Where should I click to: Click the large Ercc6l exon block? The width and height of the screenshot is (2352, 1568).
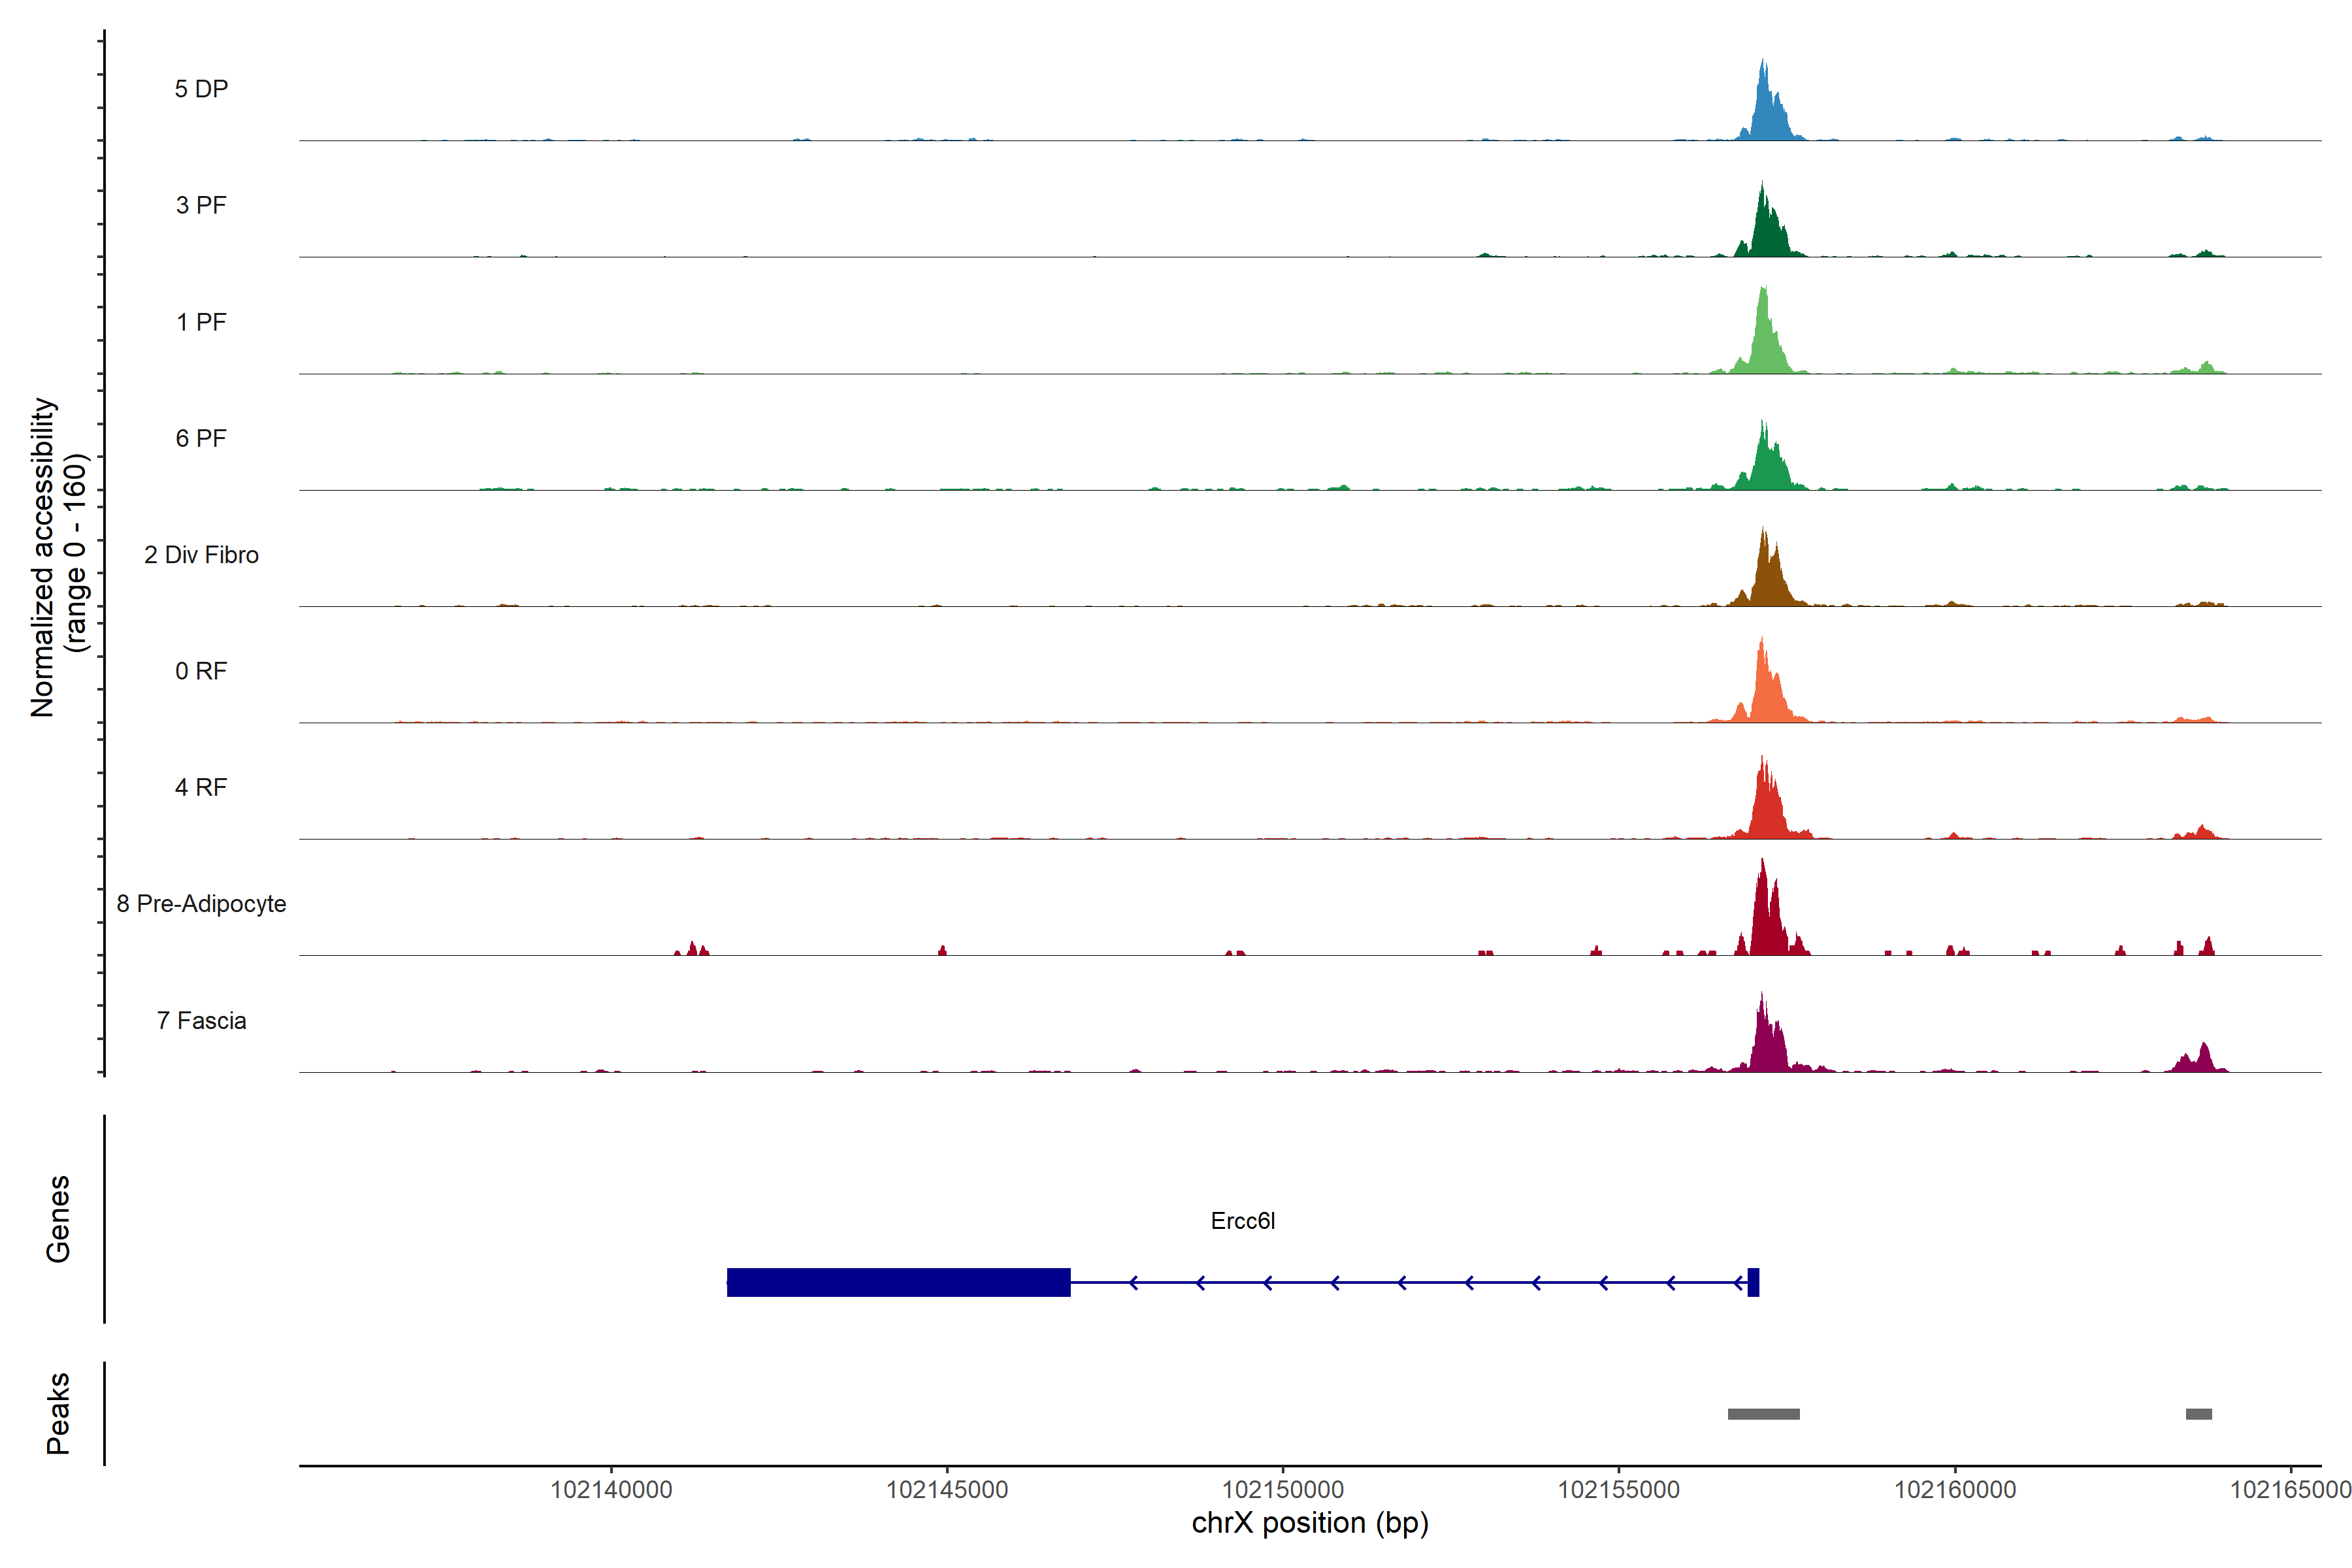[x=898, y=1282]
